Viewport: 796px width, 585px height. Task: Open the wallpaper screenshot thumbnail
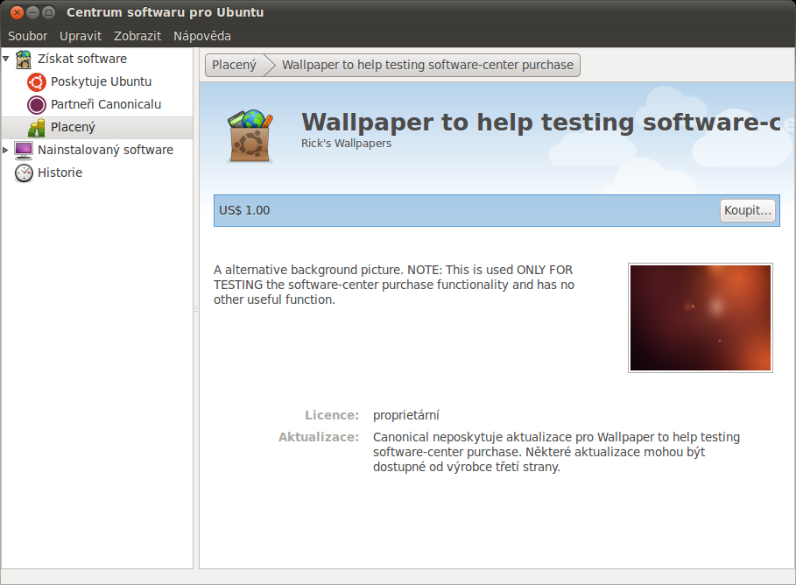700,318
